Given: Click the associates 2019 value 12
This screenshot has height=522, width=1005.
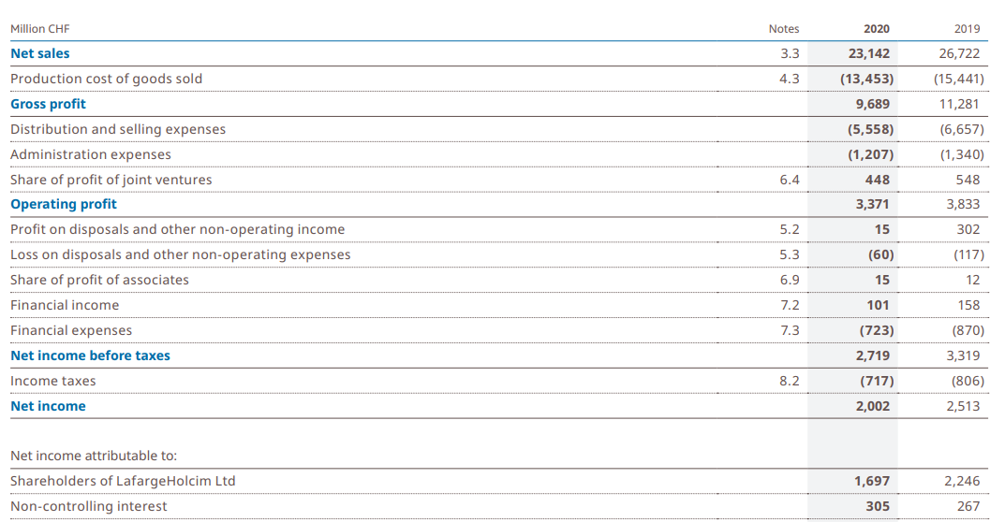Looking at the screenshot, I should 973,280.
